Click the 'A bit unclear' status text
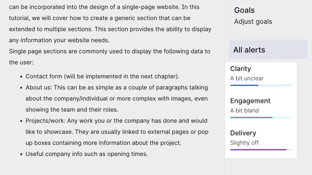 click(x=247, y=78)
